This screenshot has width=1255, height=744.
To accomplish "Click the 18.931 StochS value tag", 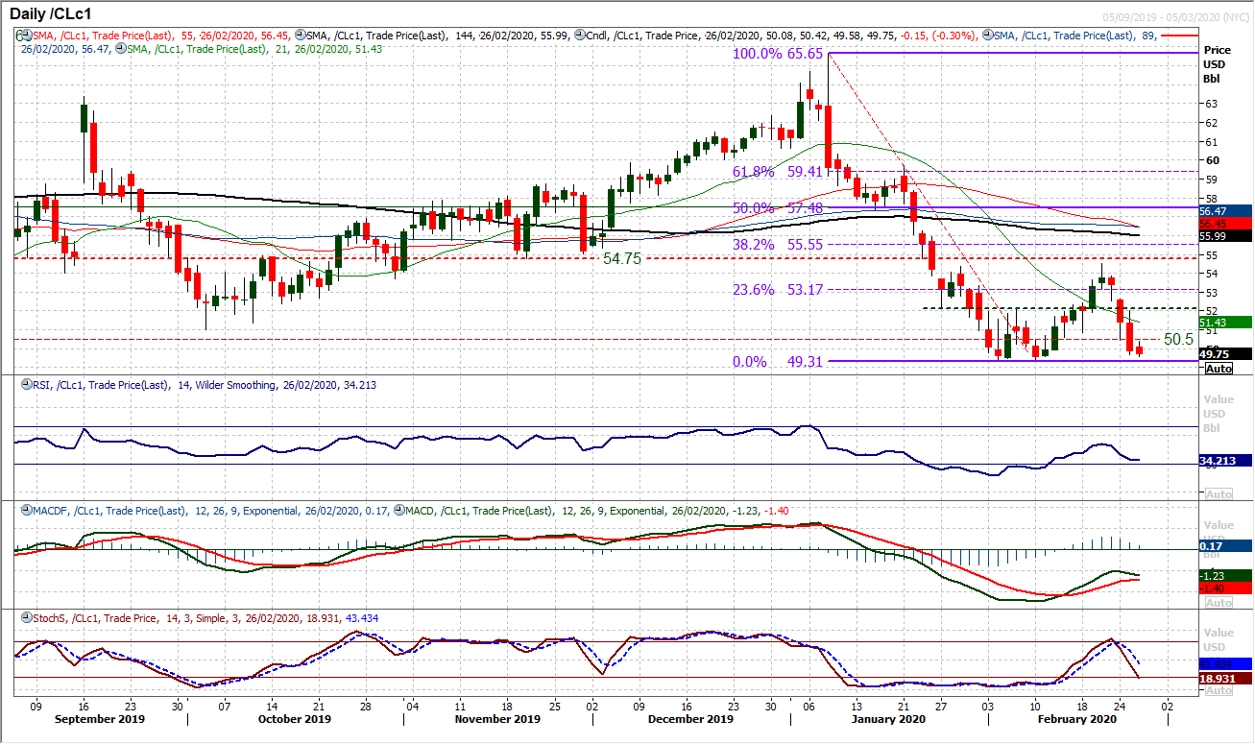I will [1225, 678].
